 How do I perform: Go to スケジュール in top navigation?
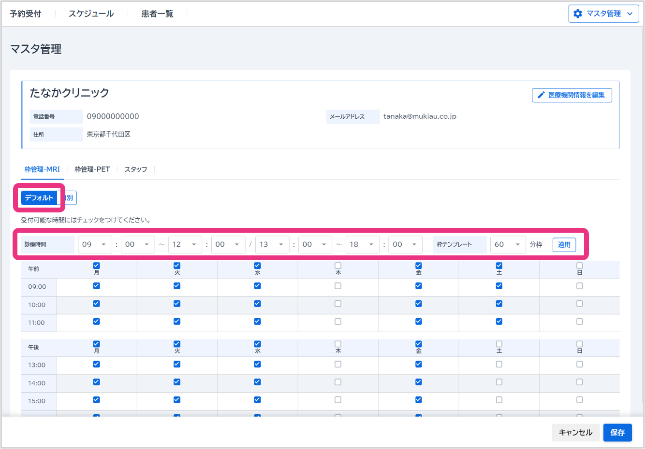pyautogui.click(x=91, y=14)
